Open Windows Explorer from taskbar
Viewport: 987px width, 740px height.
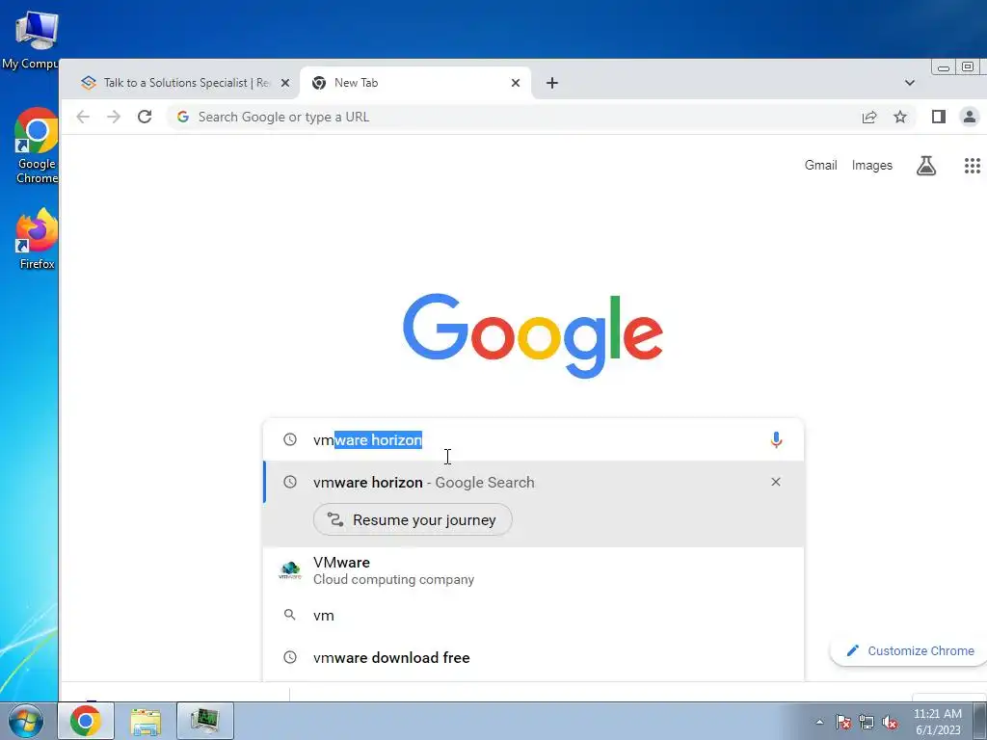point(146,721)
